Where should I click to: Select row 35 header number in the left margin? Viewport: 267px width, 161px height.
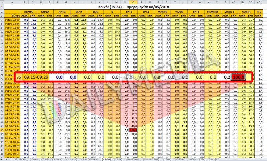tap(2, 130)
